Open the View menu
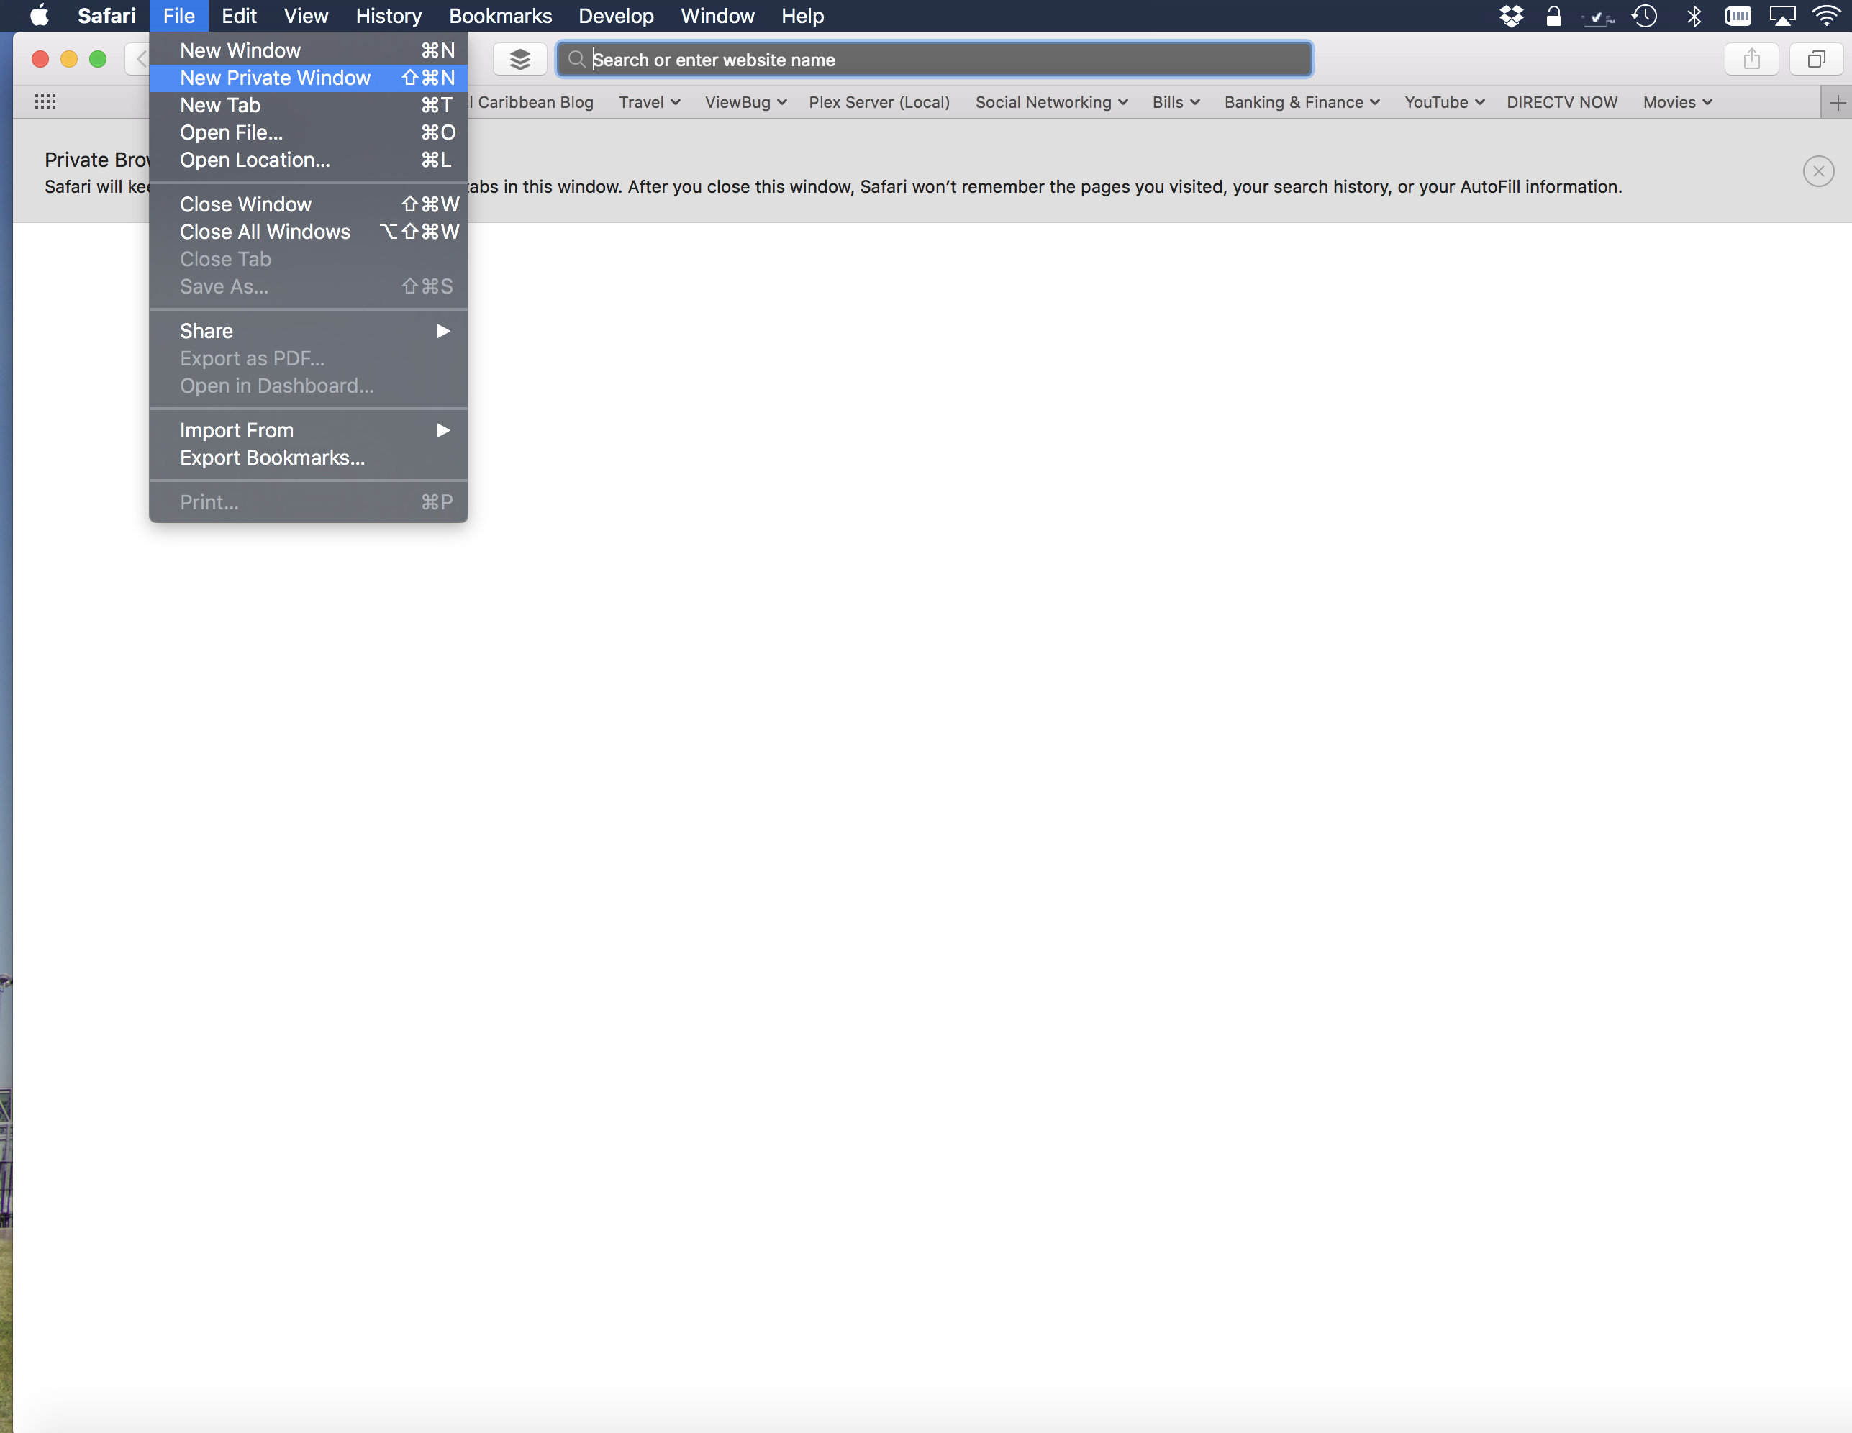Screen dimensions: 1852x1433 [x=306, y=15]
